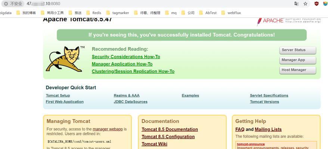This screenshot has width=328, height=149.
Task: Open the Redis bookmark folder
Action: click(x=94, y=13)
